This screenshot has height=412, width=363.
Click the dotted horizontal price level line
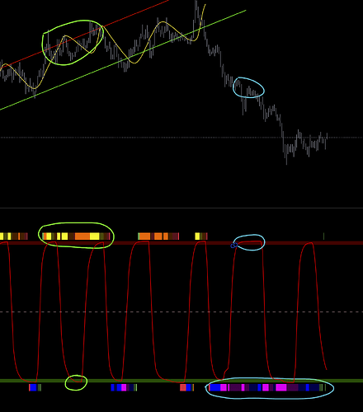point(181,138)
